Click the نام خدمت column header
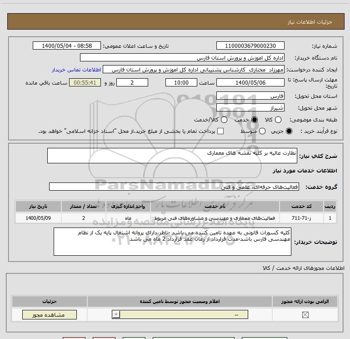The height and width of the screenshot is (339, 350). tap(215, 206)
